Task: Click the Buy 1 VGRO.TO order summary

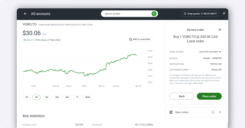Action: 195,39
